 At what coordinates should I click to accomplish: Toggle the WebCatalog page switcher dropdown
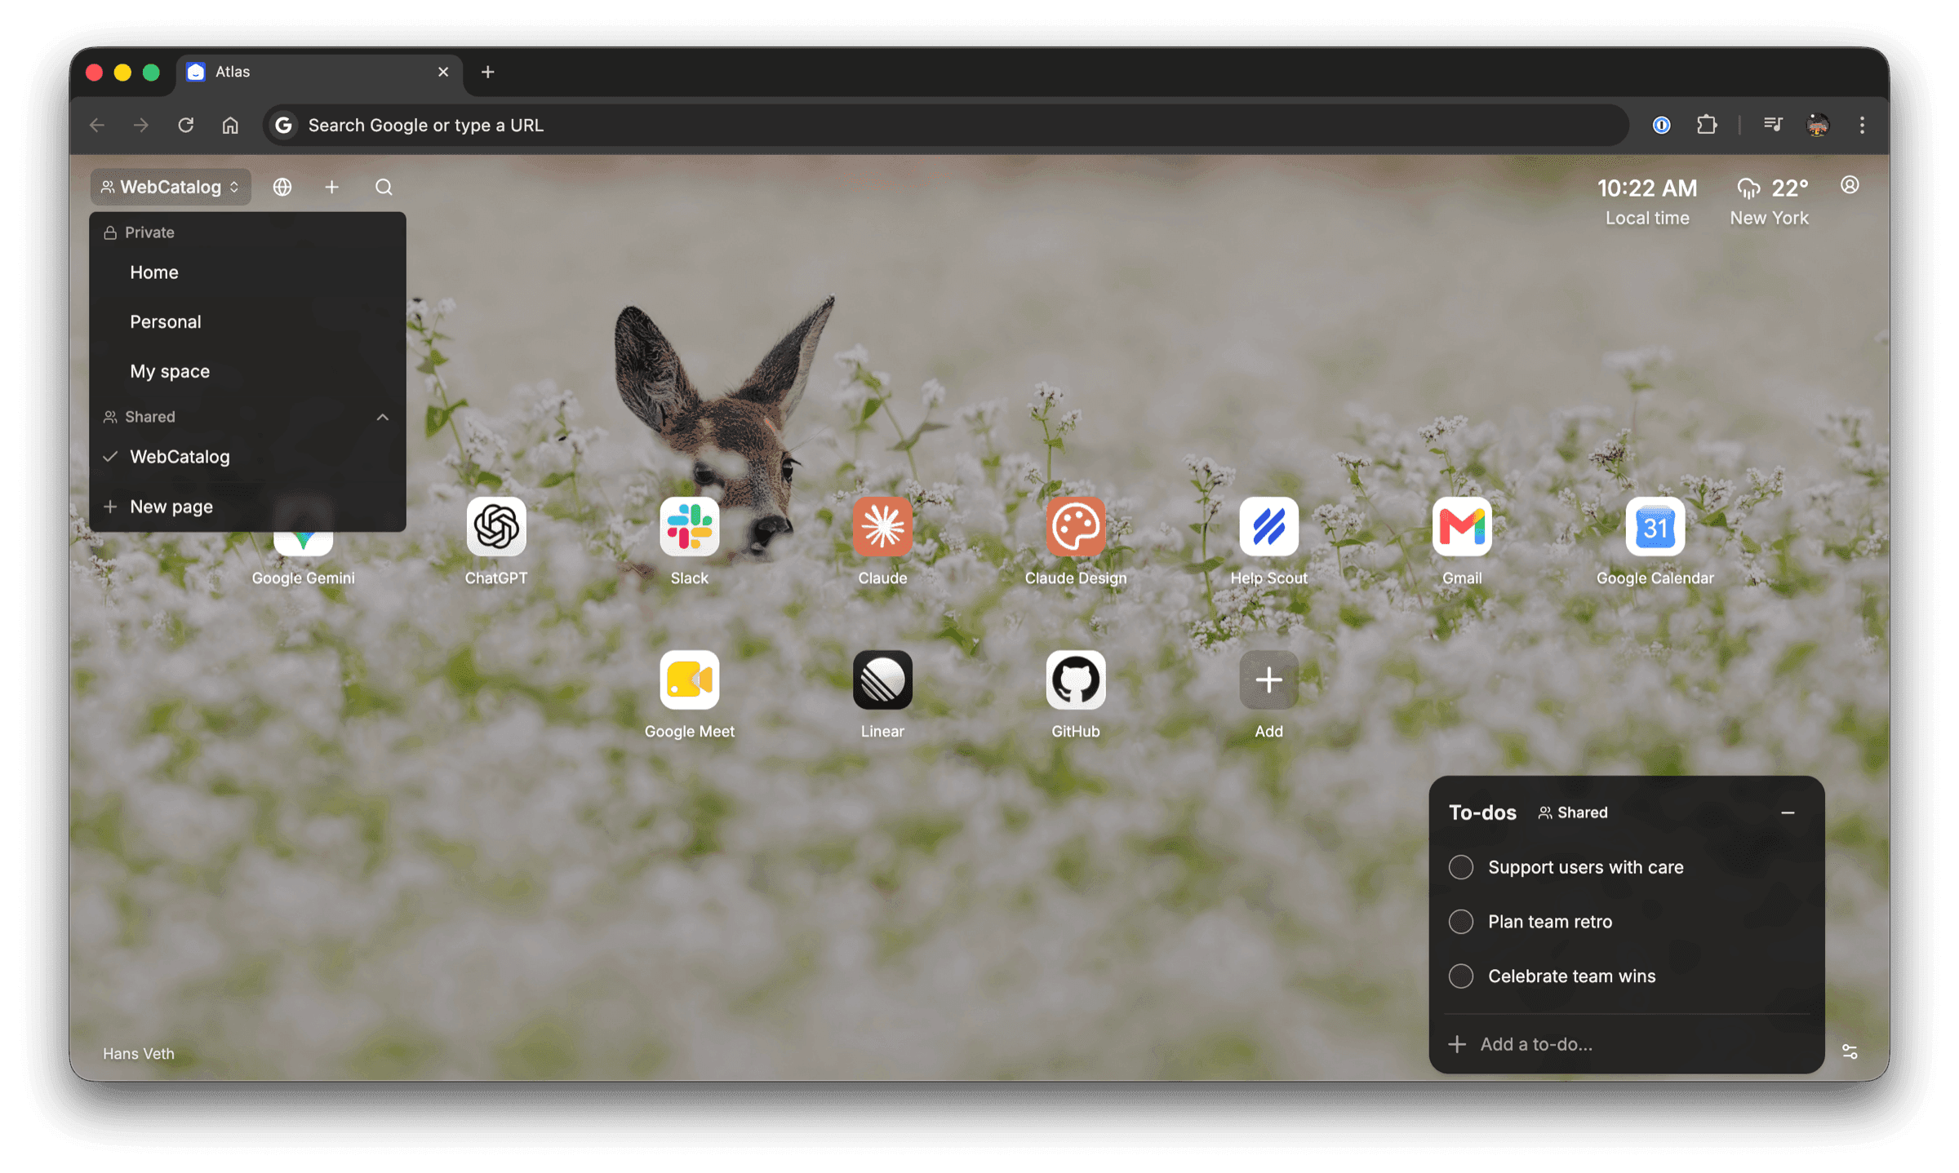click(170, 187)
